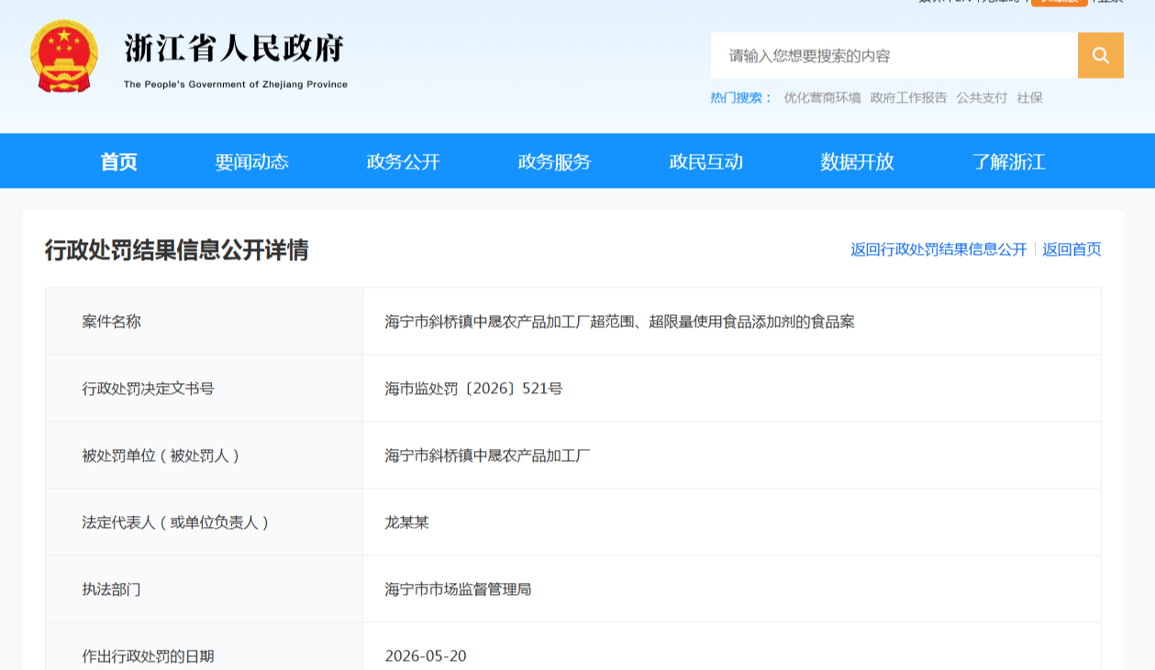Click the orange search magnifier icon

click(1101, 56)
